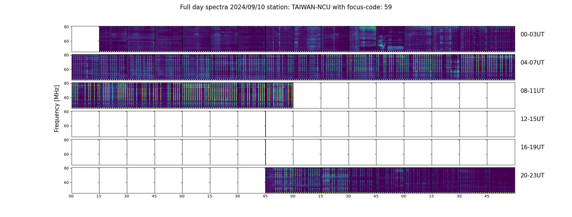The width and height of the screenshot is (572, 217).
Task: Click the bright burst panel in the 00-03UT spectrogram
Action: coord(390,39)
